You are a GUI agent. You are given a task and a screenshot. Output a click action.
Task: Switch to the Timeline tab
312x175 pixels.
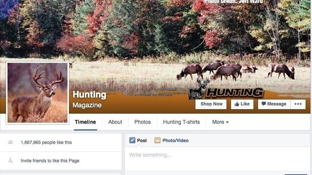tap(85, 122)
